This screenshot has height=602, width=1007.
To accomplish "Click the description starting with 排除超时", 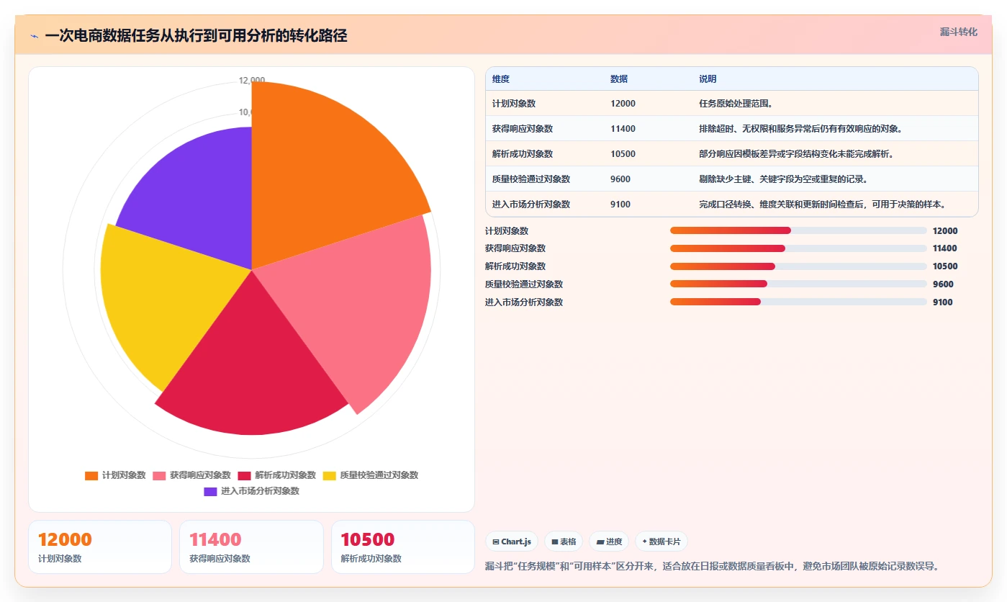I will pyautogui.click(x=800, y=129).
